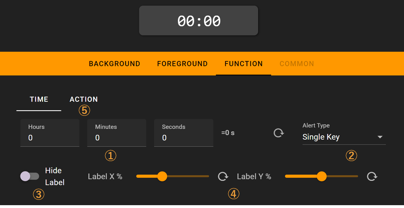Select the disabled COMMON tab
404x208 pixels.
[297, 64]
